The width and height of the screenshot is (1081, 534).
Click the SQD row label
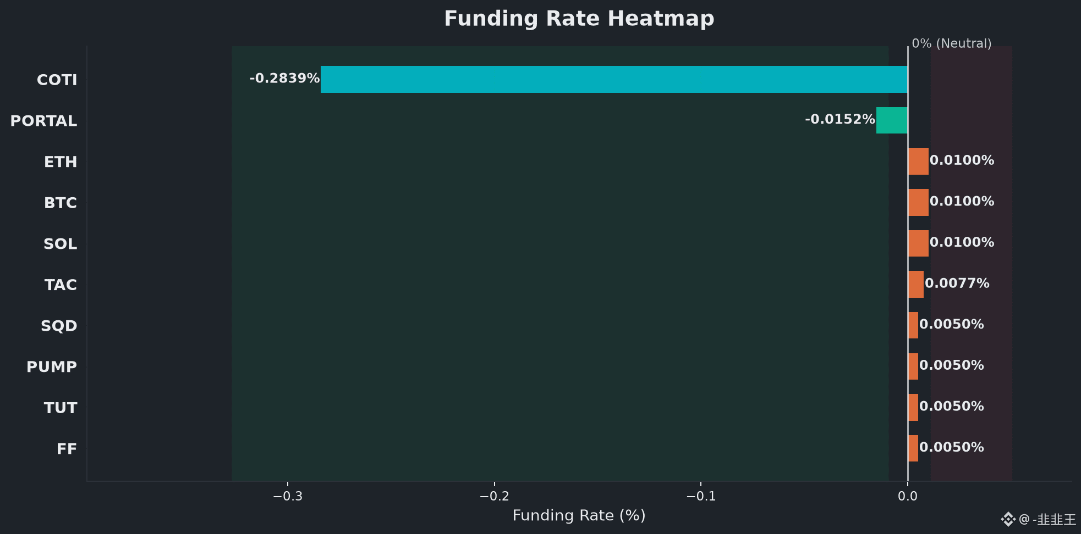59,326
